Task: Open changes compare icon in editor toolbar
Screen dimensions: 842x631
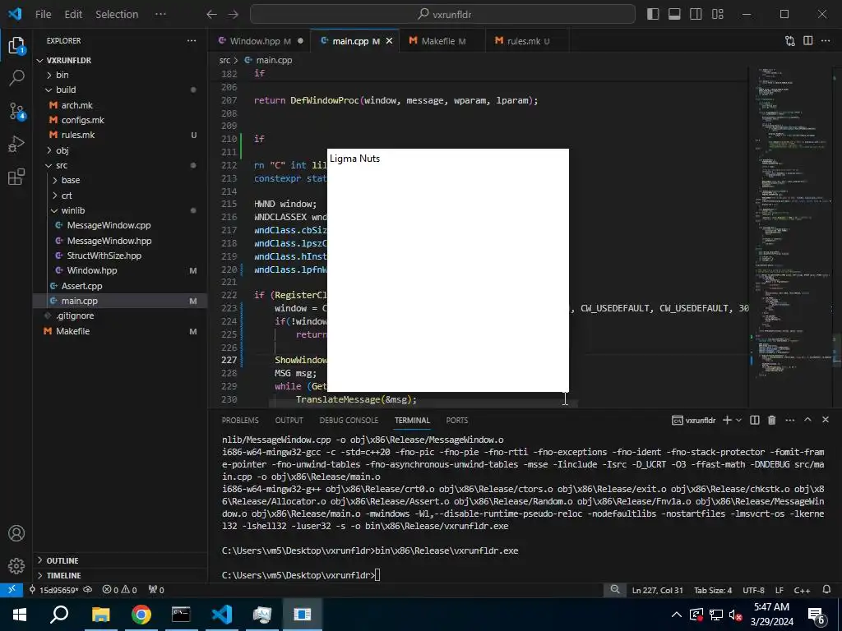Action: pyautogui.click(x=790, y=41)
